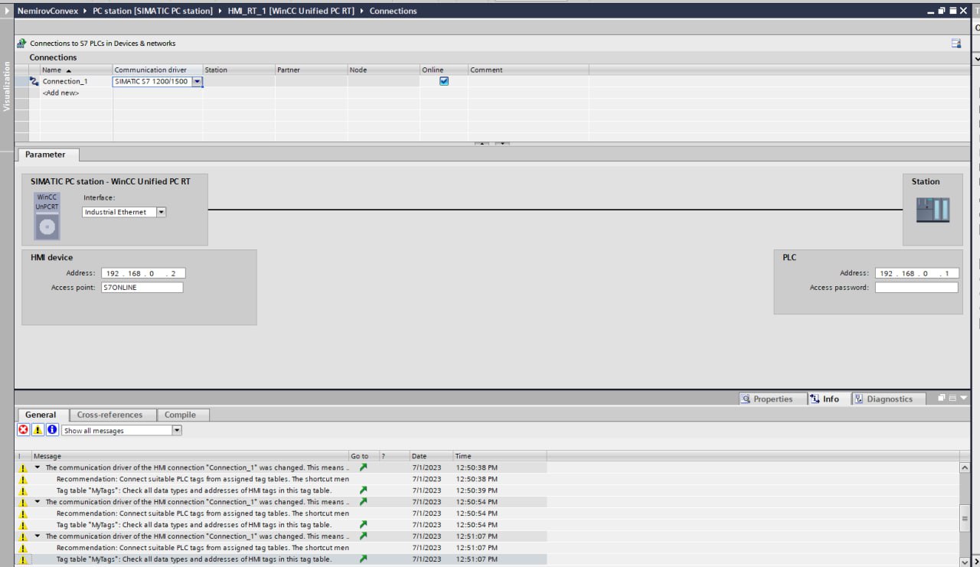Click the Access password field
Image resolution: width=980 pixels, height=567 pixels.
(916, 288)
